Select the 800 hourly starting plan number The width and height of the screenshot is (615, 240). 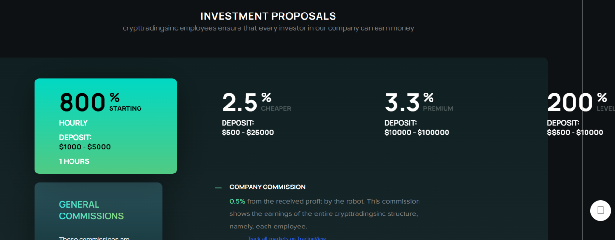83,103
